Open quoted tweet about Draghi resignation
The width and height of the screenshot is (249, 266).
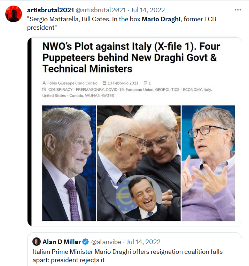click(134, 249)
